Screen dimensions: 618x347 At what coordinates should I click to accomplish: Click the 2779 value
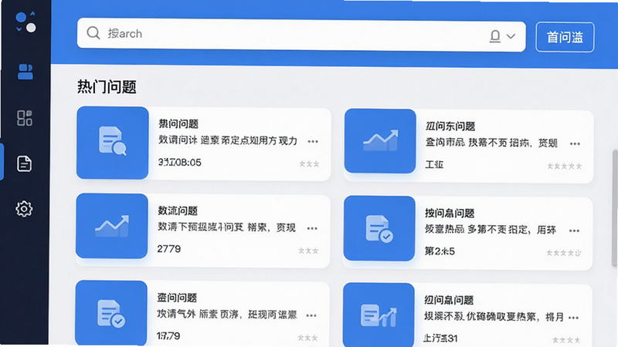[x=168, y=249]
